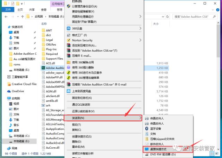Click the search box for Adobe Audition CS6
The height and width of the screenshot is (158, 222).
194,16
